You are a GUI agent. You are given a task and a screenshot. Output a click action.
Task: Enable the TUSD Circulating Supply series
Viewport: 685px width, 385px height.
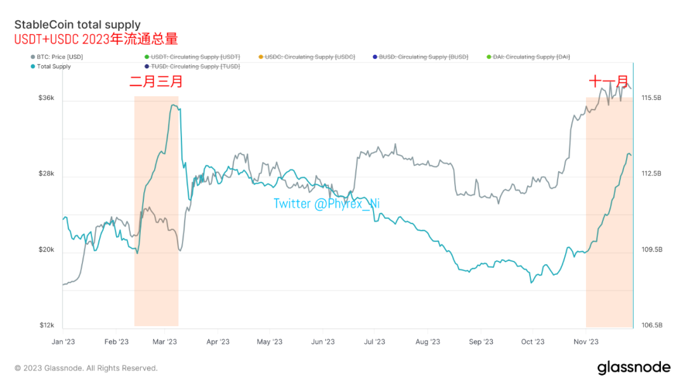point(192,66)
